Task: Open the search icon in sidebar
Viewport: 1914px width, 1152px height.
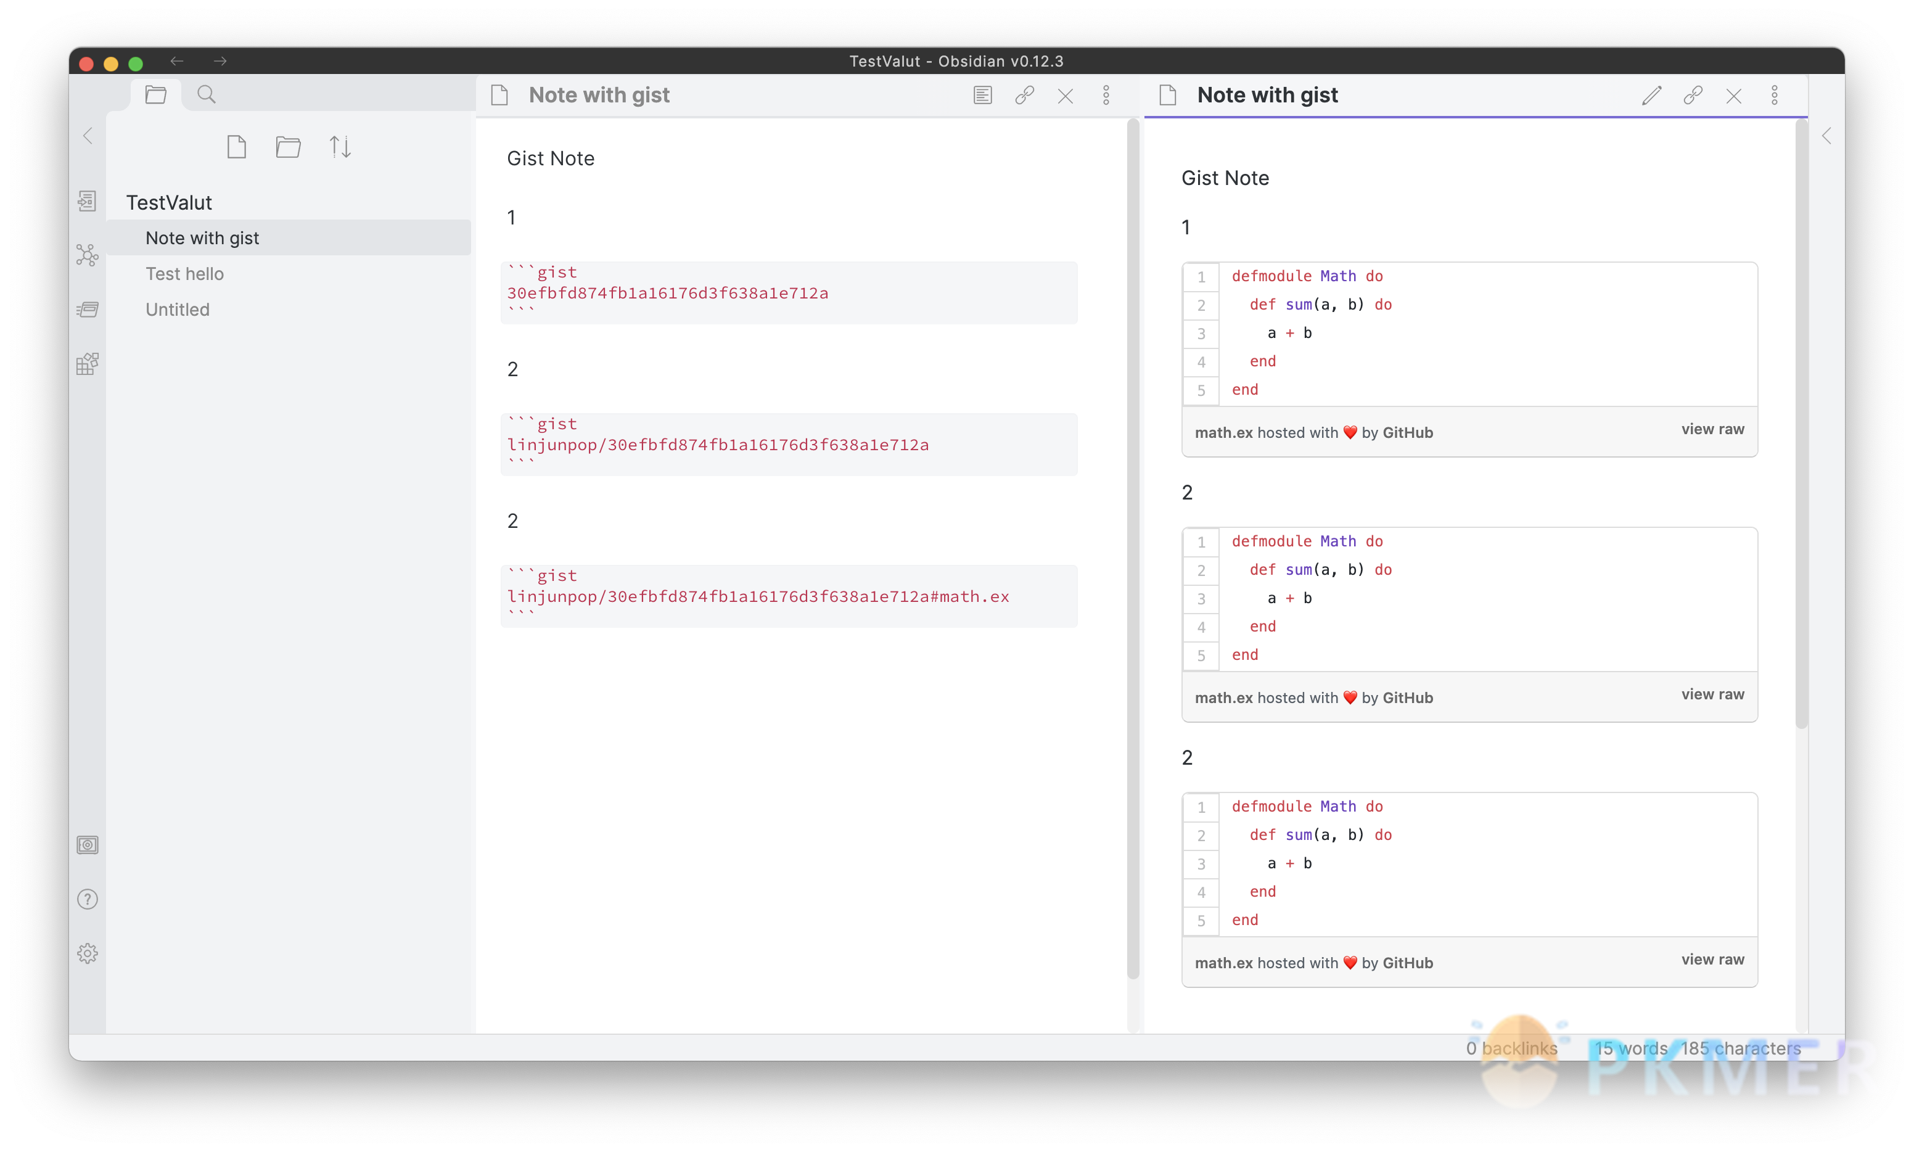Action: pyautogui.click(x=205, y=94)
